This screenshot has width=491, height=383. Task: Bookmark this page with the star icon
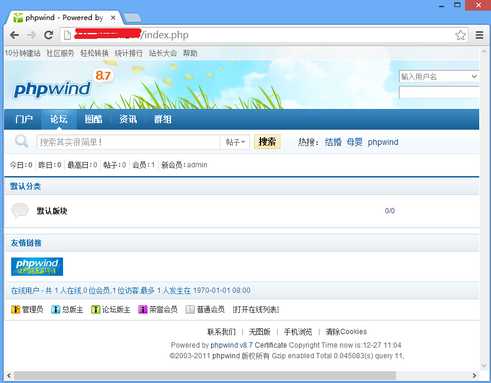click(x=460, y=35)
